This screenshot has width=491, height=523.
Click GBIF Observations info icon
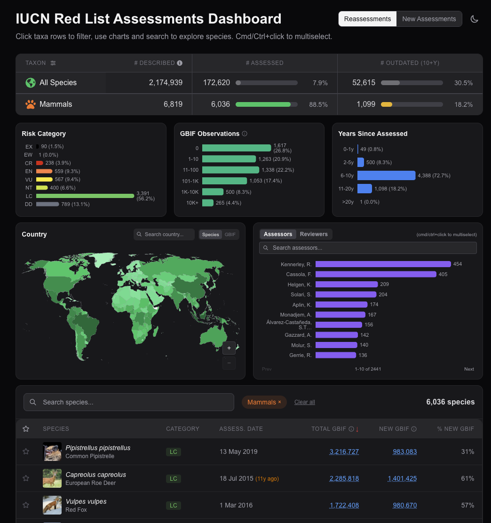pyautogui.click(x=245, y=134)
